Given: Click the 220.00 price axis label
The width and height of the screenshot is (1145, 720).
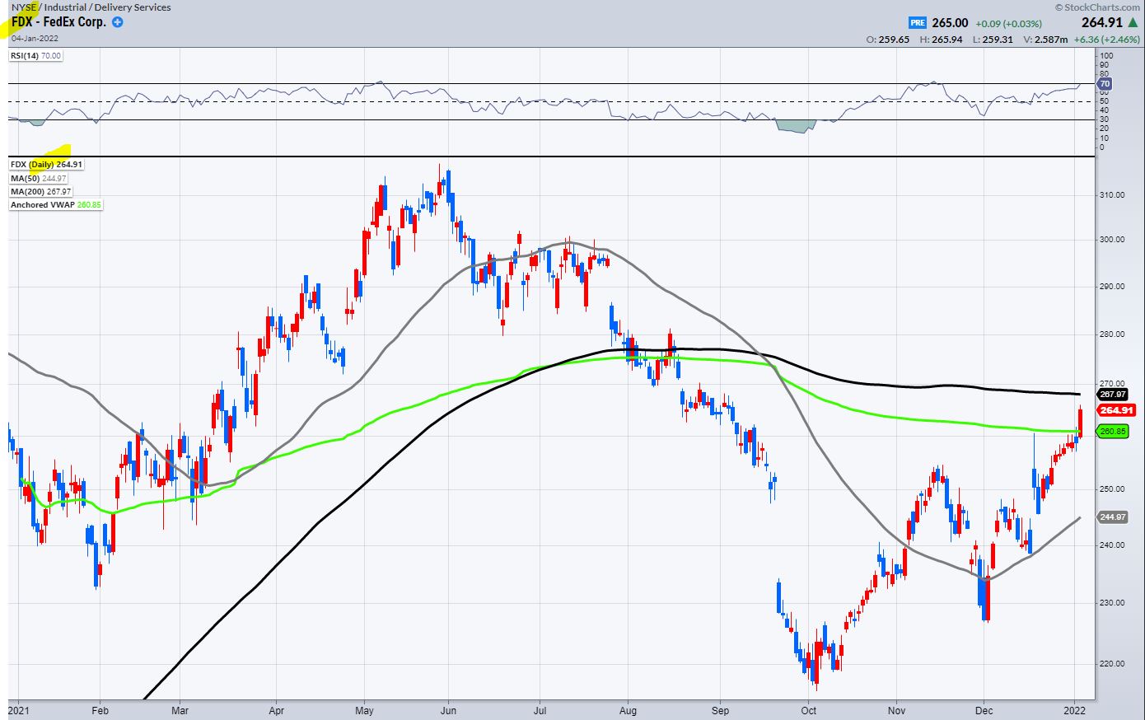Looking at the screenshot, I should [x=1113, y=664].
